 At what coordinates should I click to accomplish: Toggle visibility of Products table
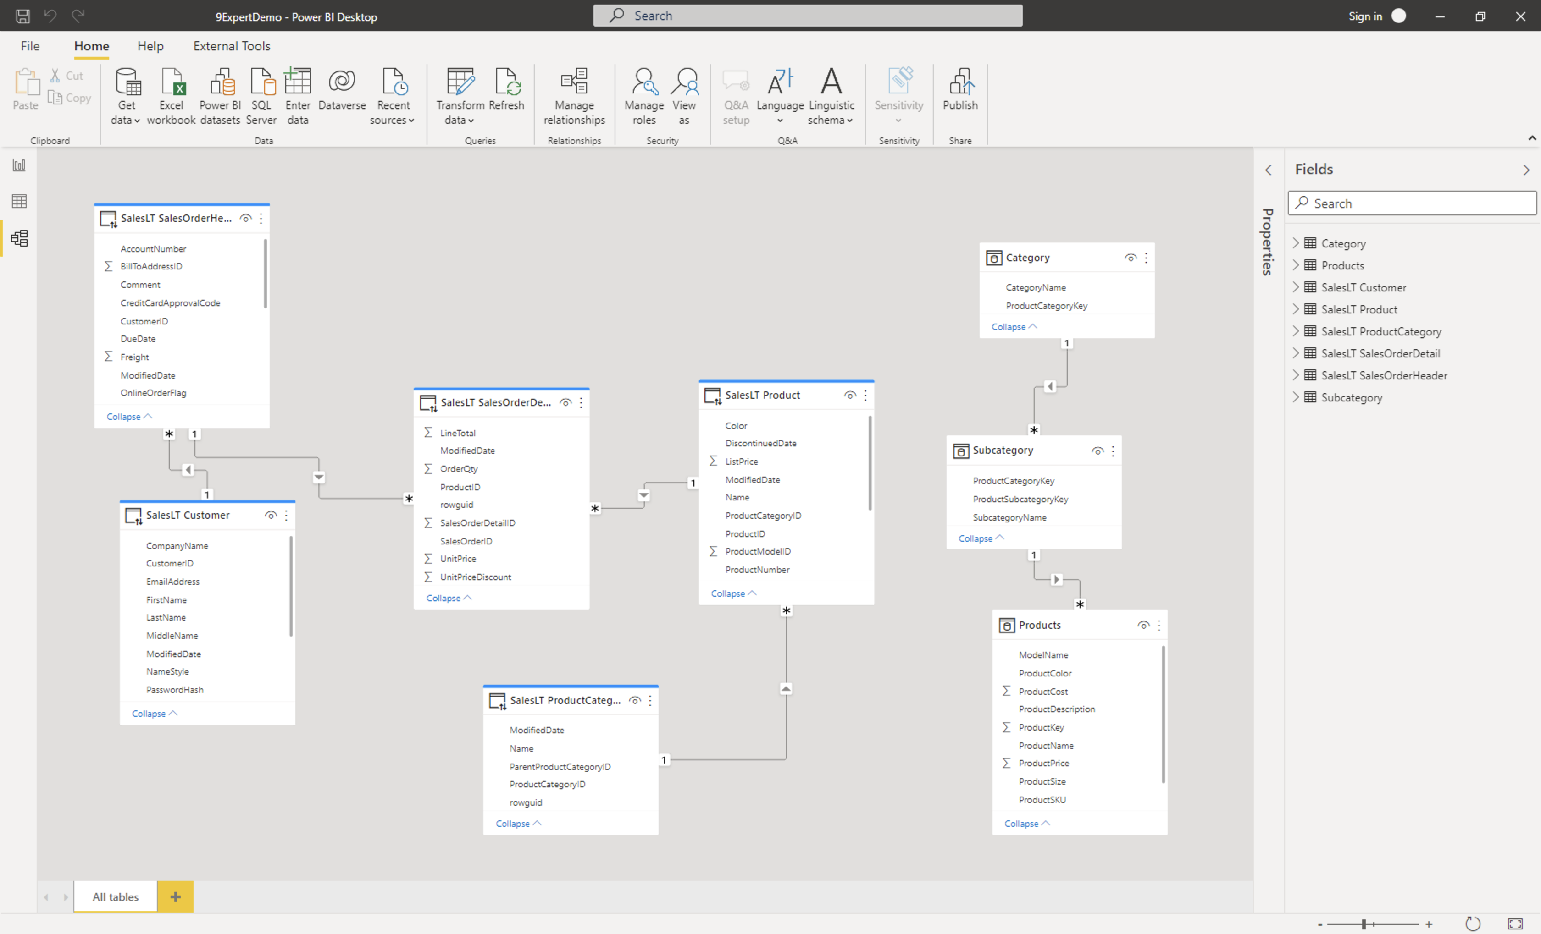pos(1143,625)
